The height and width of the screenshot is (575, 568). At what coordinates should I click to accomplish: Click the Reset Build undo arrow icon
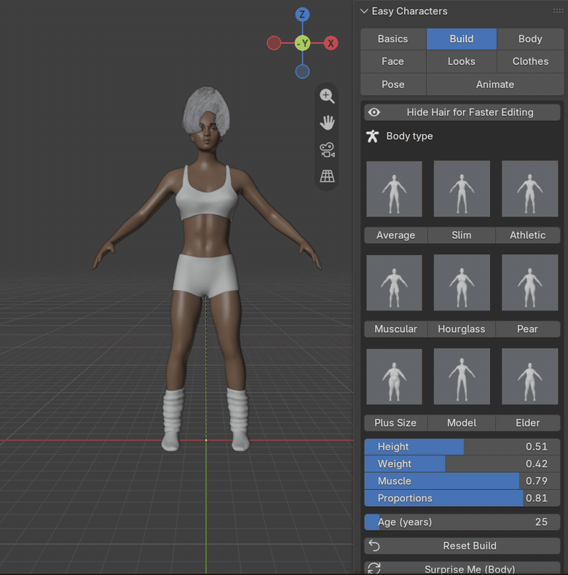pyautogui.click(x=374, y=546)
